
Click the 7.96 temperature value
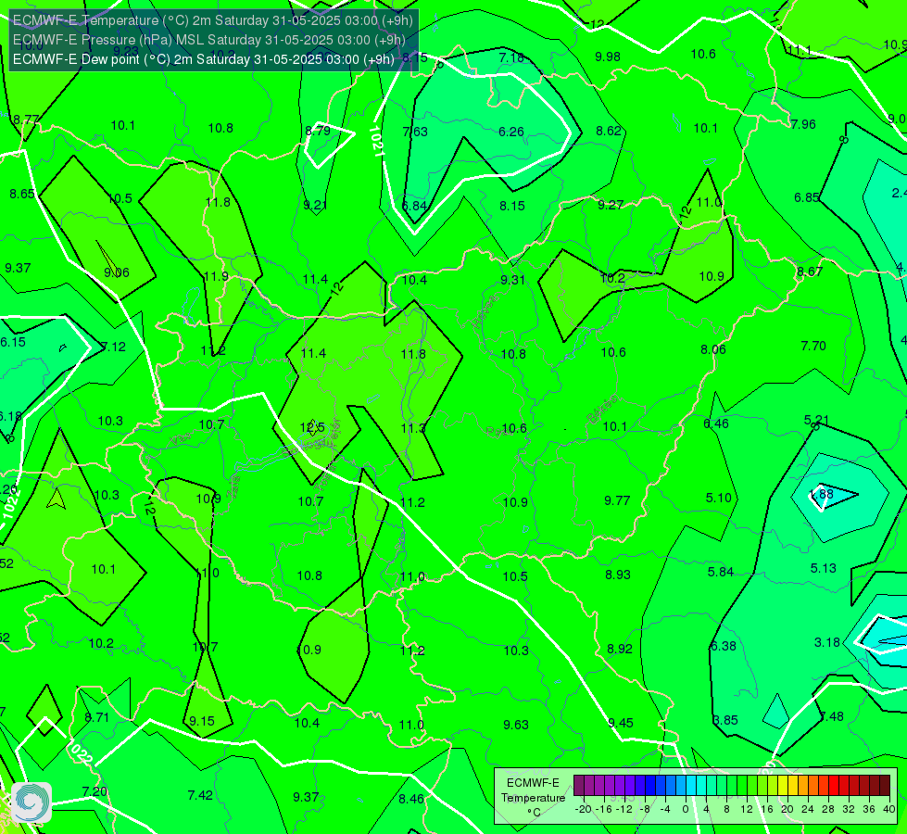[803, 124]
